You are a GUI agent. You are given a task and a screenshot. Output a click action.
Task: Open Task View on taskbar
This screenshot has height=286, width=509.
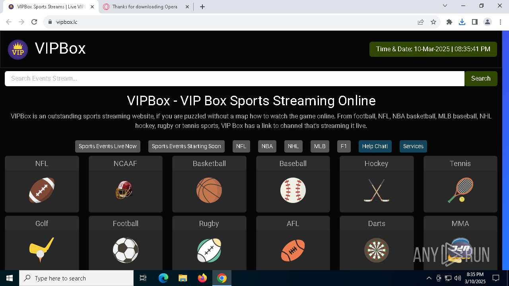(x=143, y=278)
